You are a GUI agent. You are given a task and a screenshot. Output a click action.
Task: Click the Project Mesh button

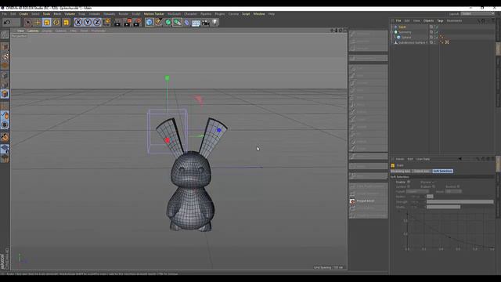(368, 201)
